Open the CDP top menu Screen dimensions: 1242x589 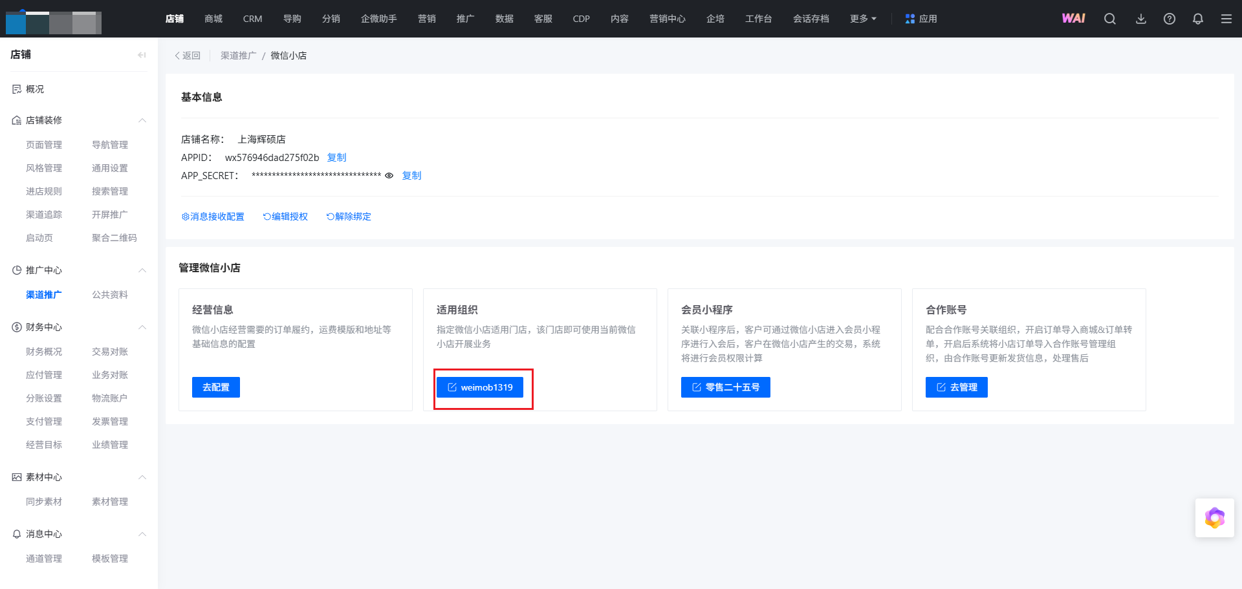[x=582, y=19]
